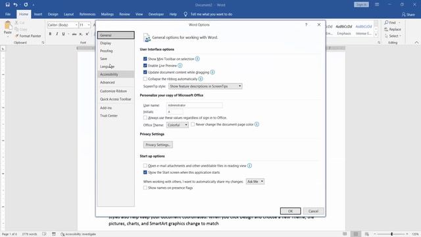421x237 pixels.
Task: Click the Word Options help question mark
Action: tap(306, 25)
